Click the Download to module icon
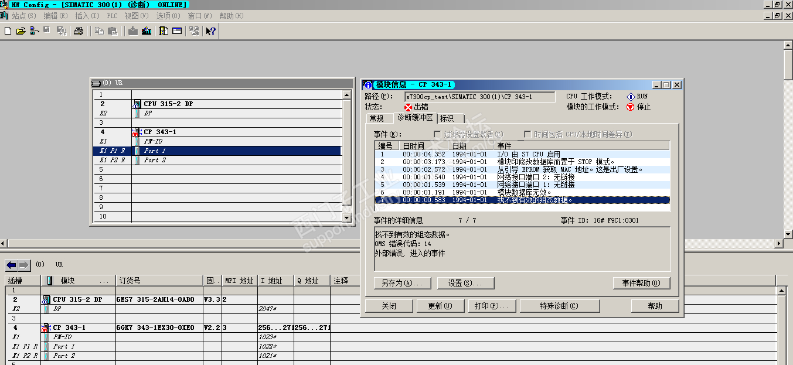793x365 pixels. pos(133,31)
